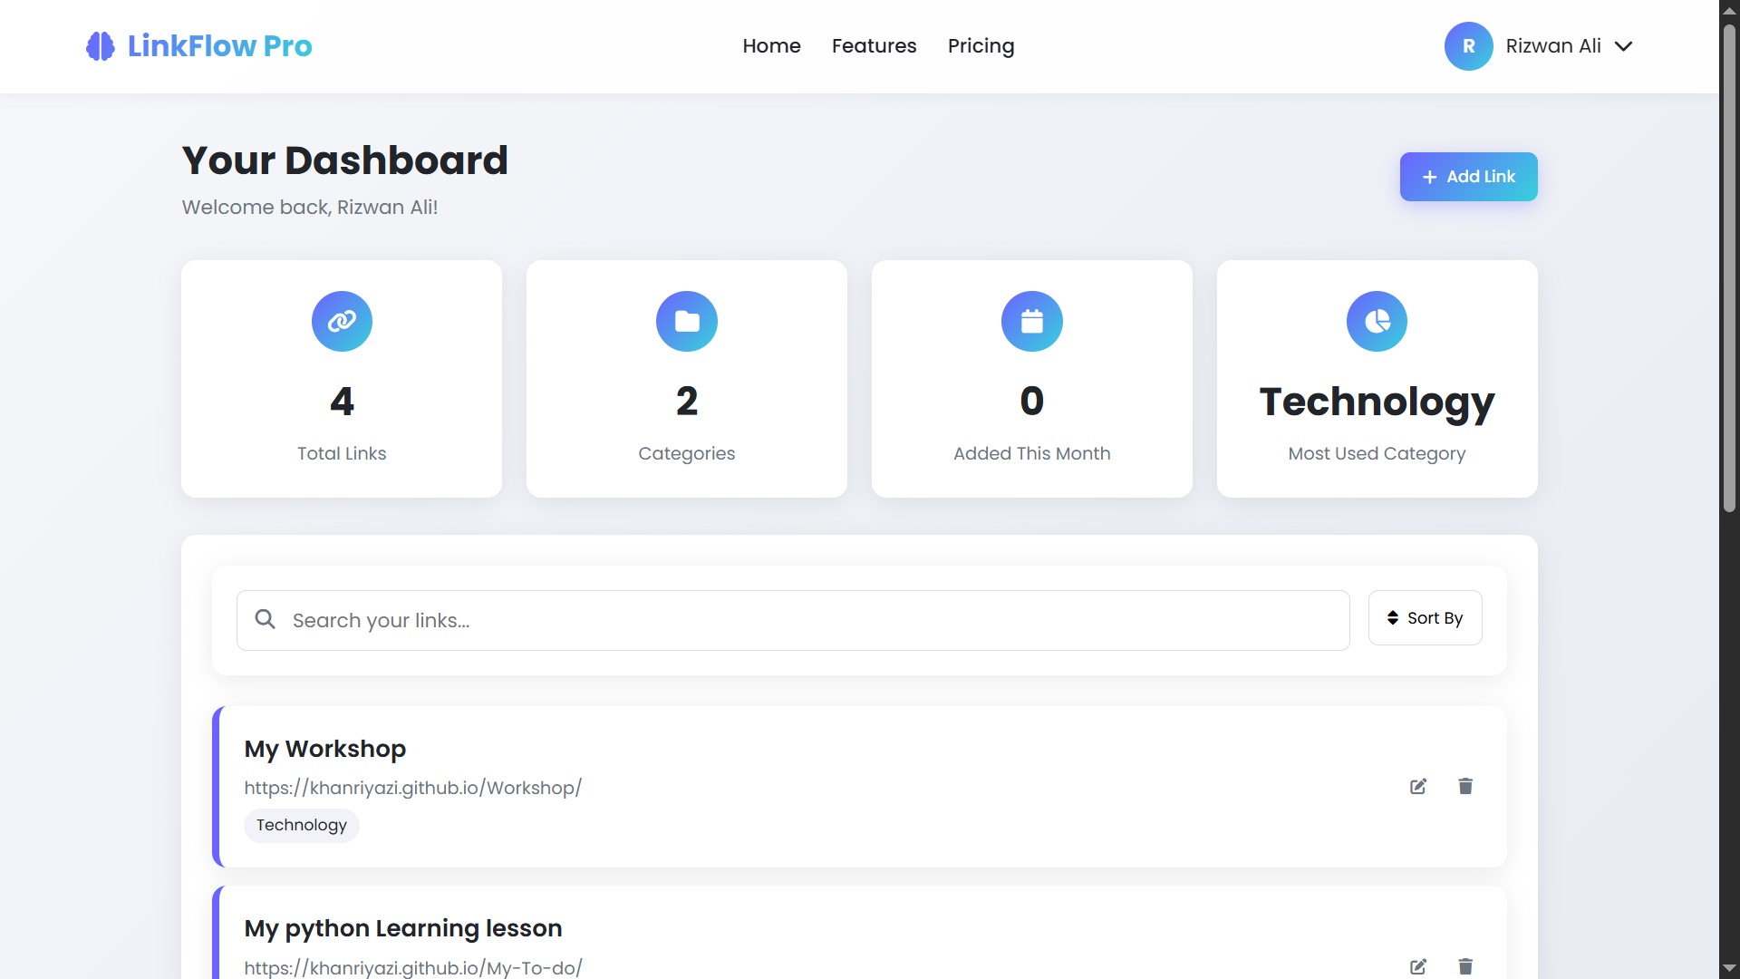The width and height of the screenshot is (1740, 979).
Task: Click the edit icon for My python Learning lesson
Action: (x=1418, y=966)
